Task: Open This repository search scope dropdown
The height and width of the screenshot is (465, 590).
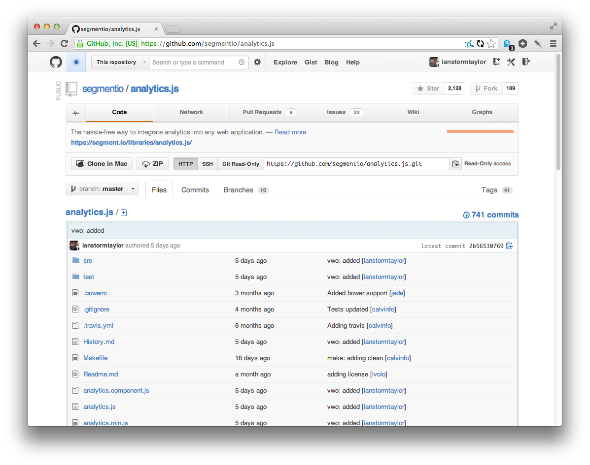Action: click(121, 62)
